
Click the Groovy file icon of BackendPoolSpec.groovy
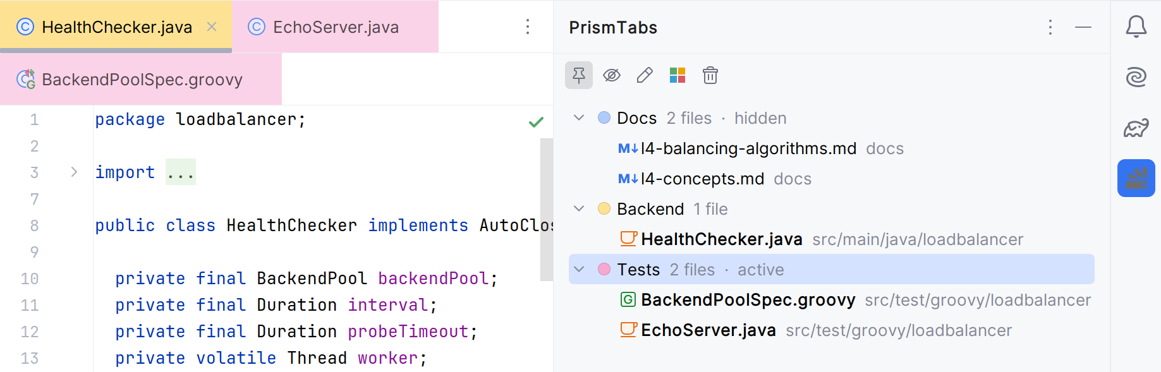628,300
